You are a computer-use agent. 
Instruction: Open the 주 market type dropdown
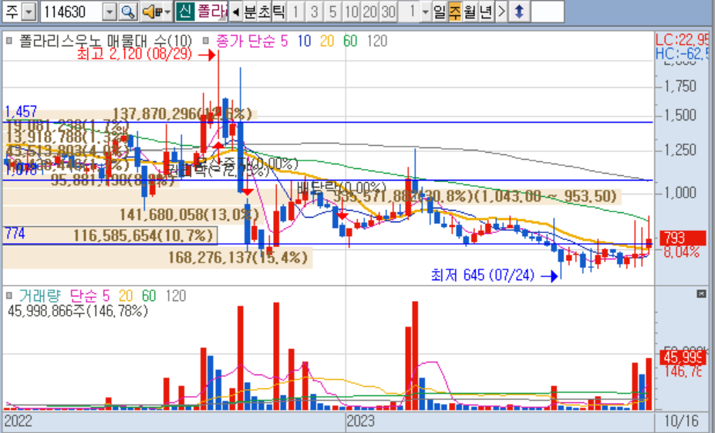tap(29, 12)
